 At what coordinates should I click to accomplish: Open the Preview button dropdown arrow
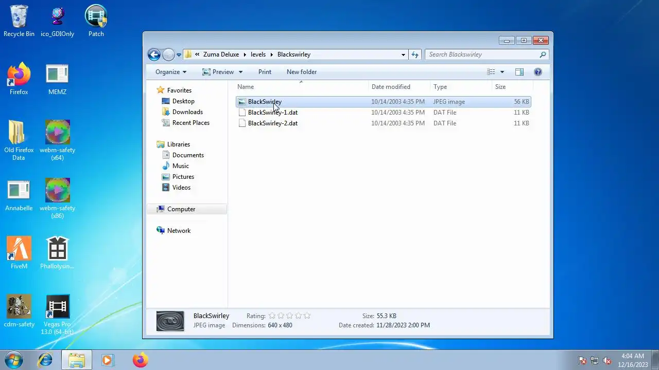240,72
